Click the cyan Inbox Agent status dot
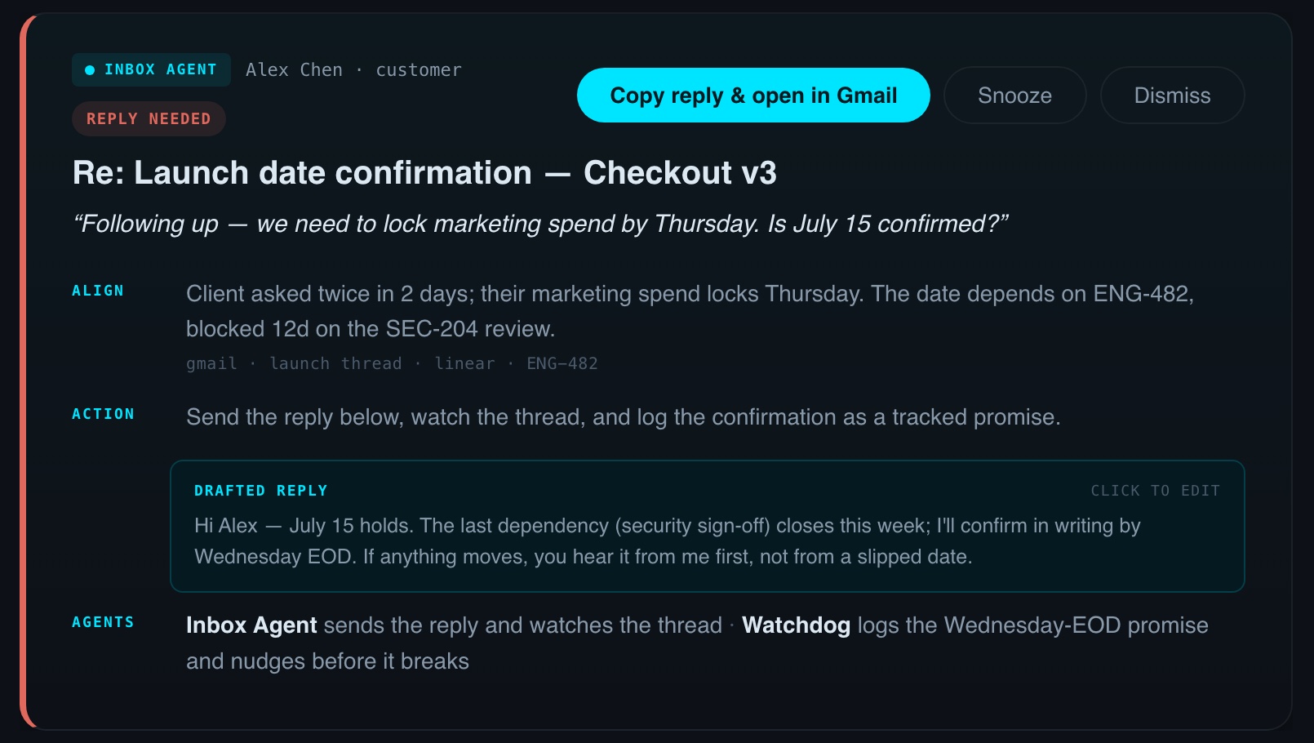The image size is (1314, 743). (90, 70)
